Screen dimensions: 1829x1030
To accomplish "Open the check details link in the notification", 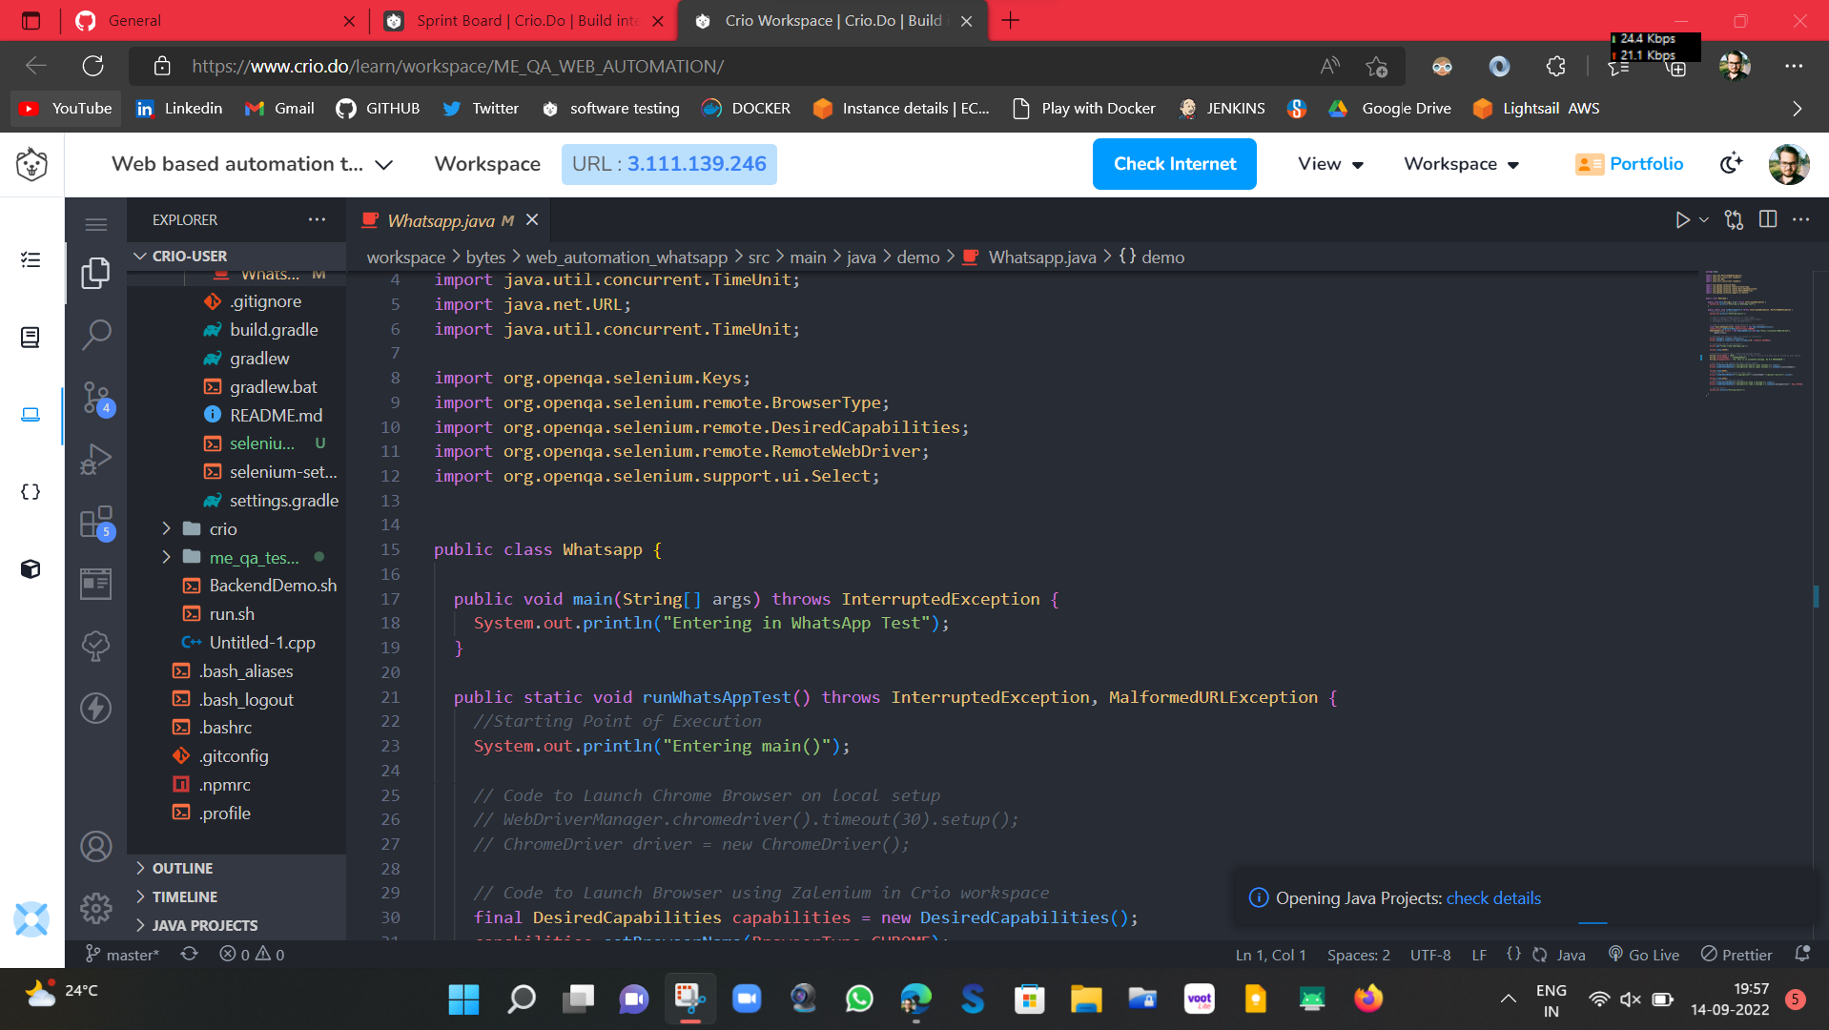I will point(1491,897).
